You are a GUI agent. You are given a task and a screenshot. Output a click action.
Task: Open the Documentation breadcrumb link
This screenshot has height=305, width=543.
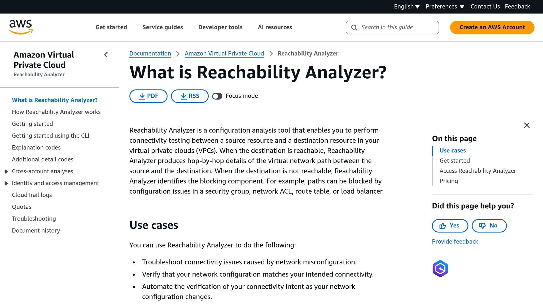point(150,53)
